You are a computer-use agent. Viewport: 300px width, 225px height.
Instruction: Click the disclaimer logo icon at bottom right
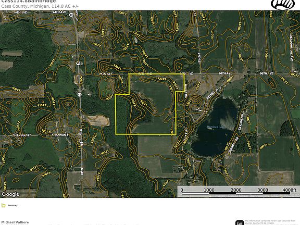[x=239, y=223]
